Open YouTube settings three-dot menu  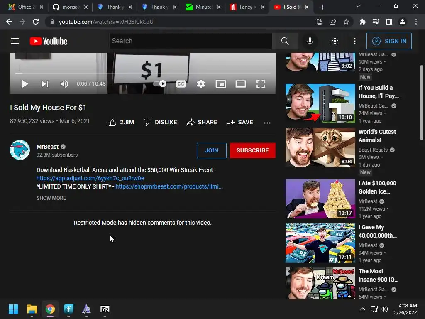(x=355, y=41)
